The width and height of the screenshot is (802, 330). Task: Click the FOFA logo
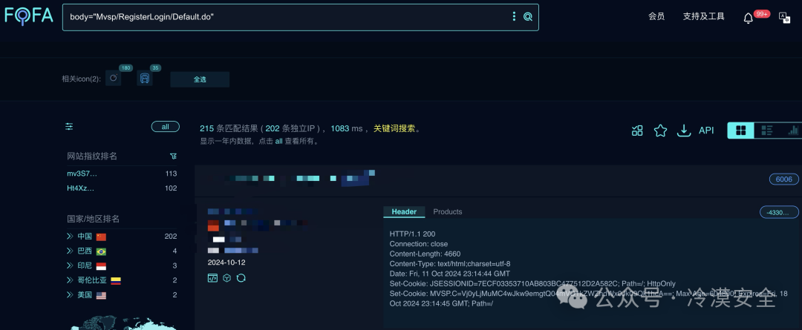tap(29, 16)
